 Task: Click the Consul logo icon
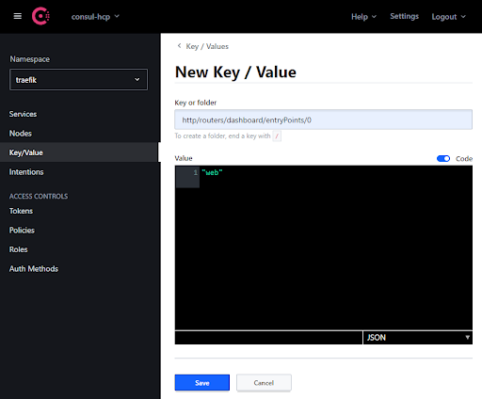click(x=40, y=16)
